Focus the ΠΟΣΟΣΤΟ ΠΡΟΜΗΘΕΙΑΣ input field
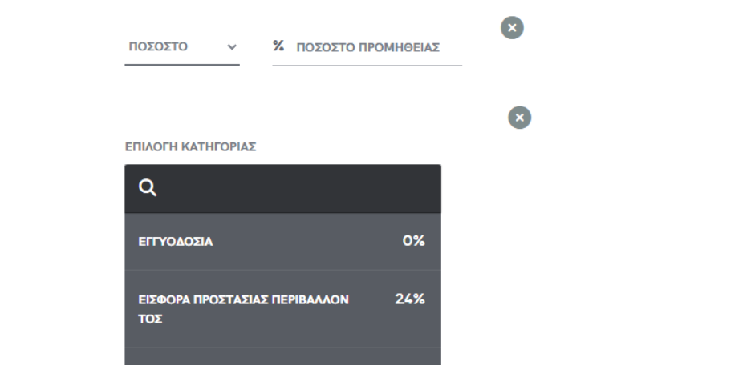The image size is (751, 365). [367, 48]
